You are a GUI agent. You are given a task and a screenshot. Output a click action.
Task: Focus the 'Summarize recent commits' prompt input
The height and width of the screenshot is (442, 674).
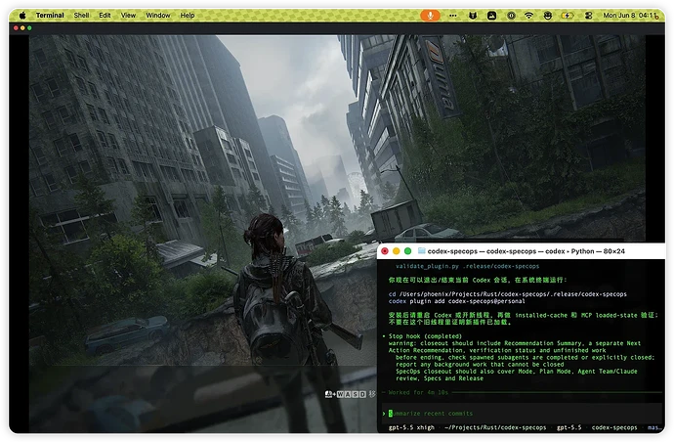[520, 414]
